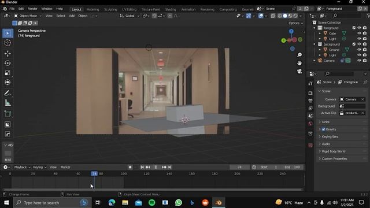Open the World properties tab
This screenshot has height=208, width=370.
[310, 124]
